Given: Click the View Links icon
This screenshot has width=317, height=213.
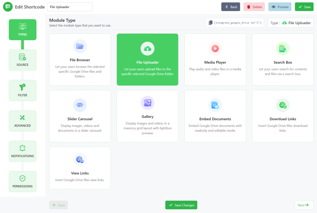Looking at the screenshot, I should (80, 160).
